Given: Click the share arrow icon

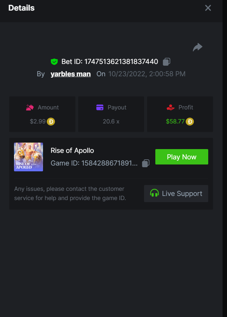Looking at the screenshot, I should tap(198, 47).
